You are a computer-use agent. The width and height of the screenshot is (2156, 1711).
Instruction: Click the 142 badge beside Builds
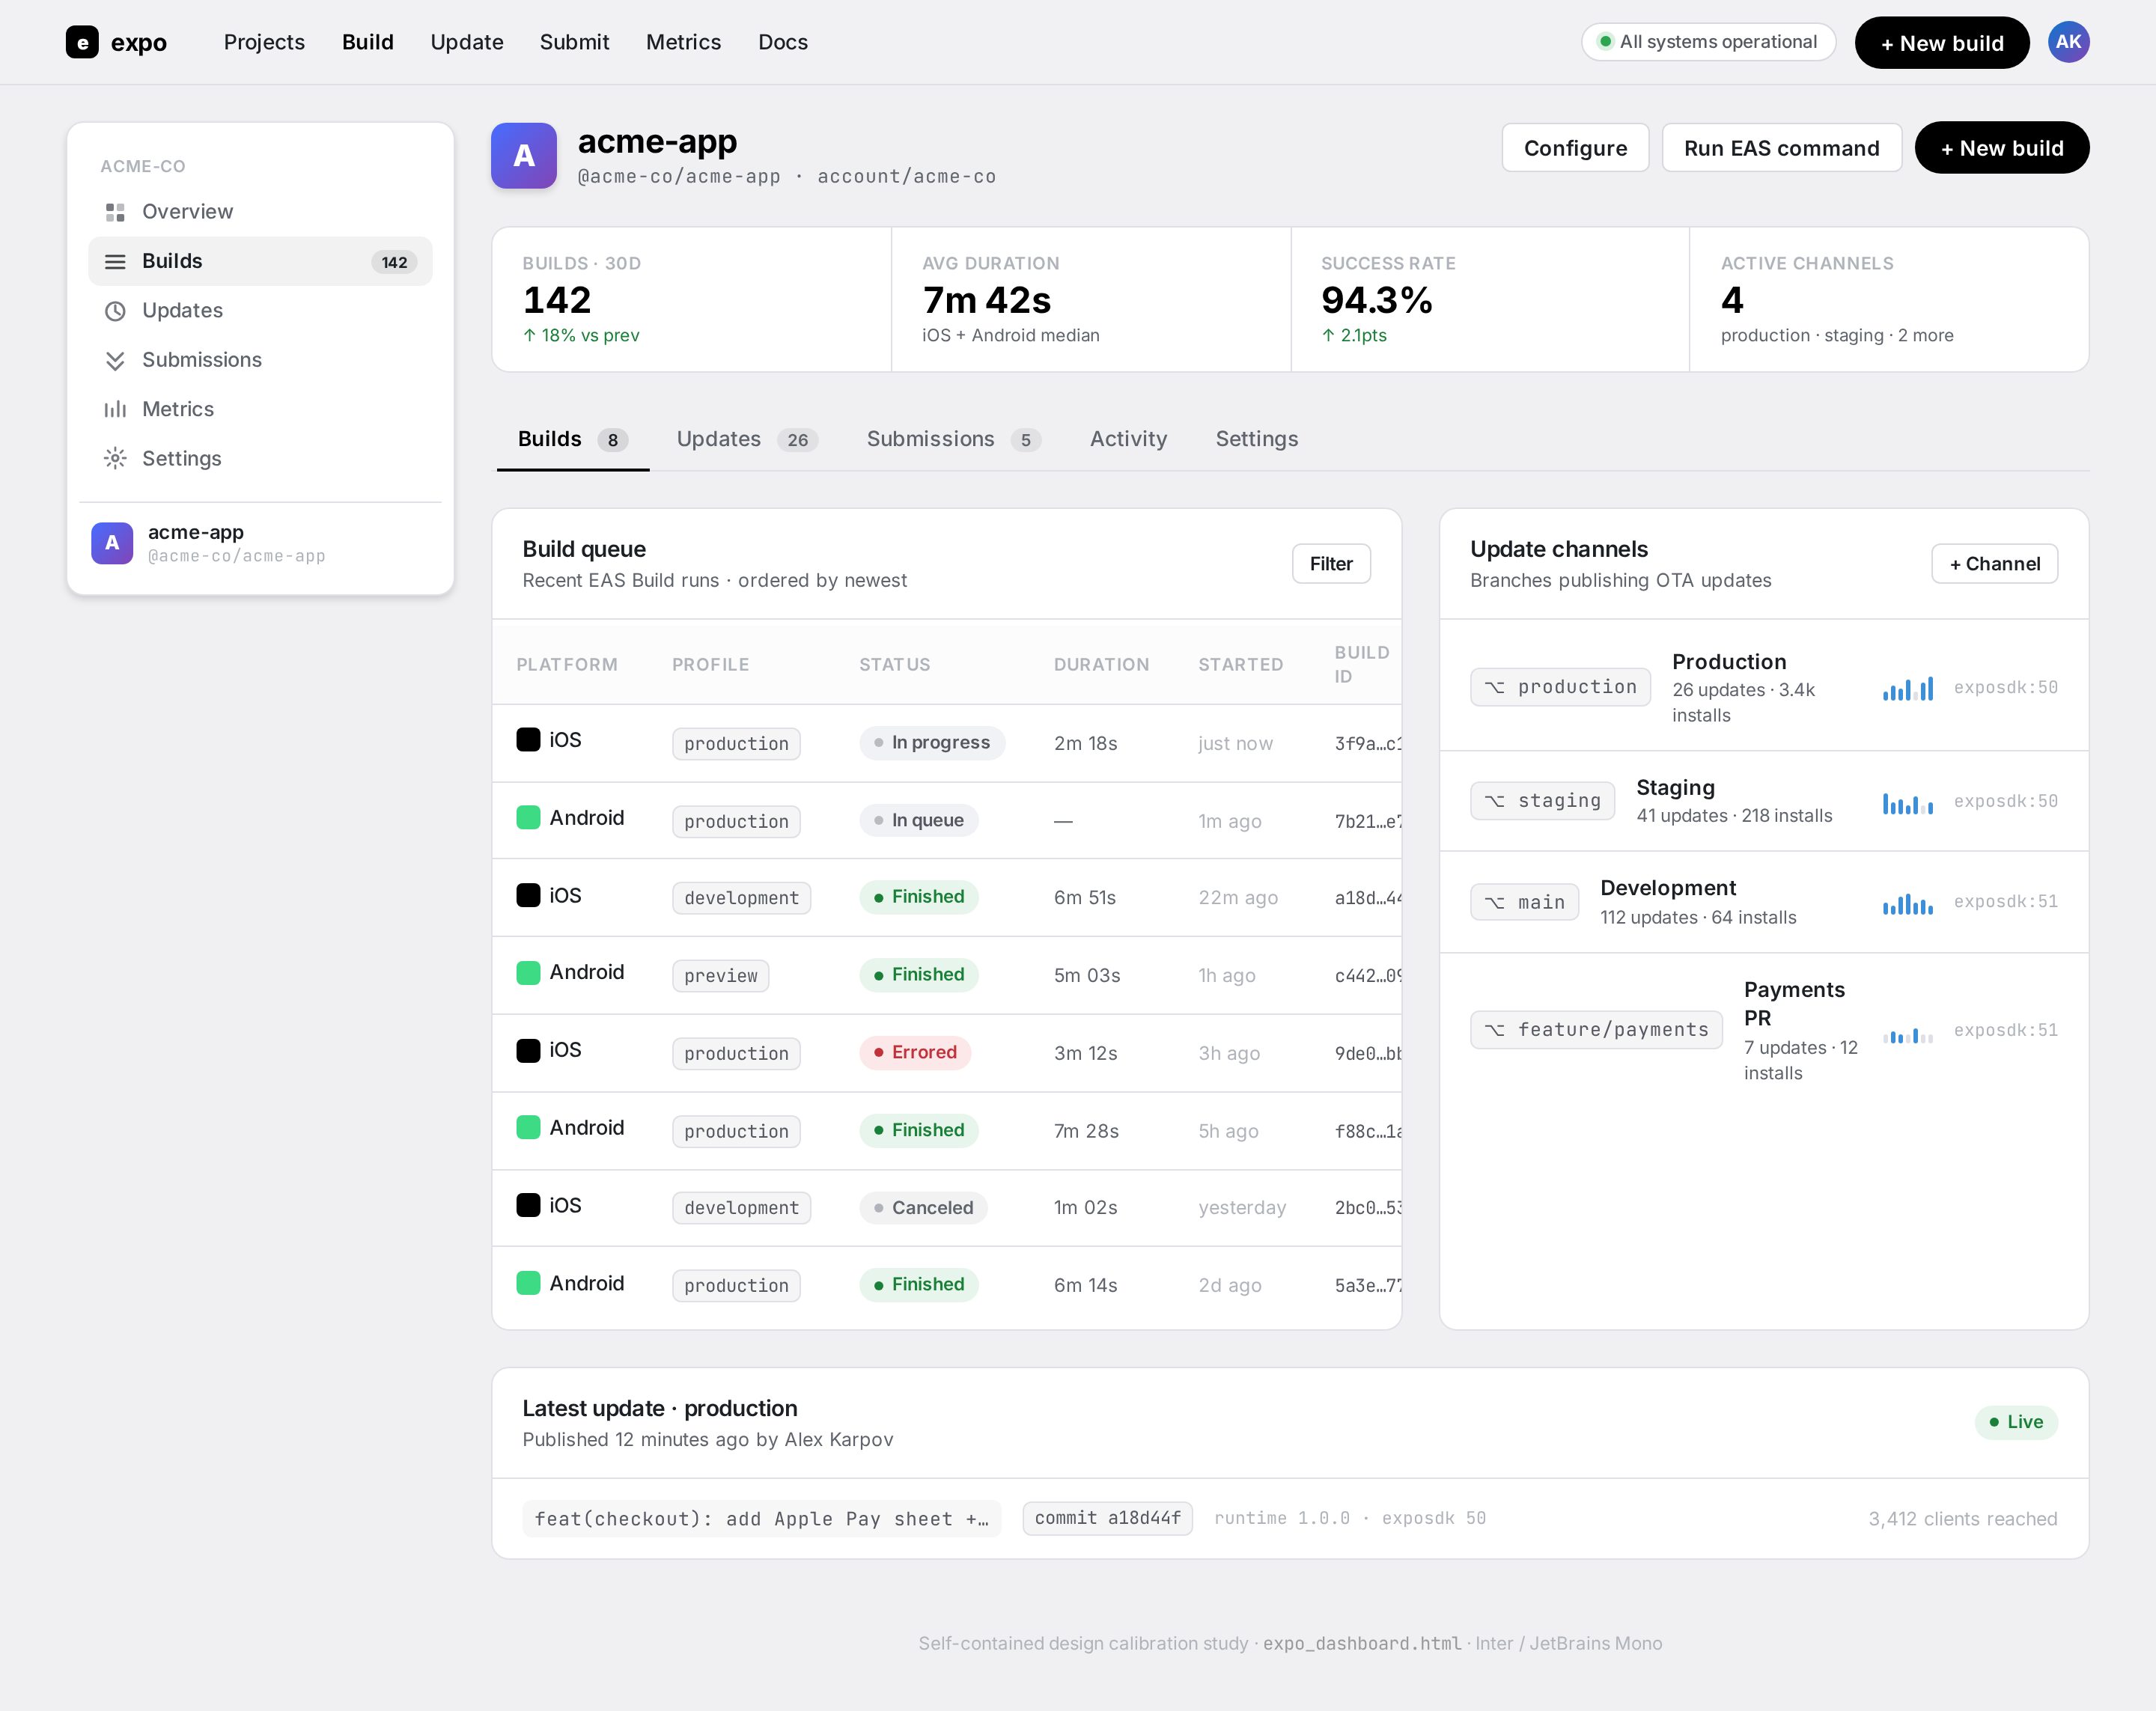pyautogui.click(x=394, y=262)
